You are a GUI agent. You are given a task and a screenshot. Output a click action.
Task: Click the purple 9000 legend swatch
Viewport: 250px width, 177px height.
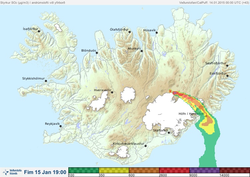click(x=205, y=170)
